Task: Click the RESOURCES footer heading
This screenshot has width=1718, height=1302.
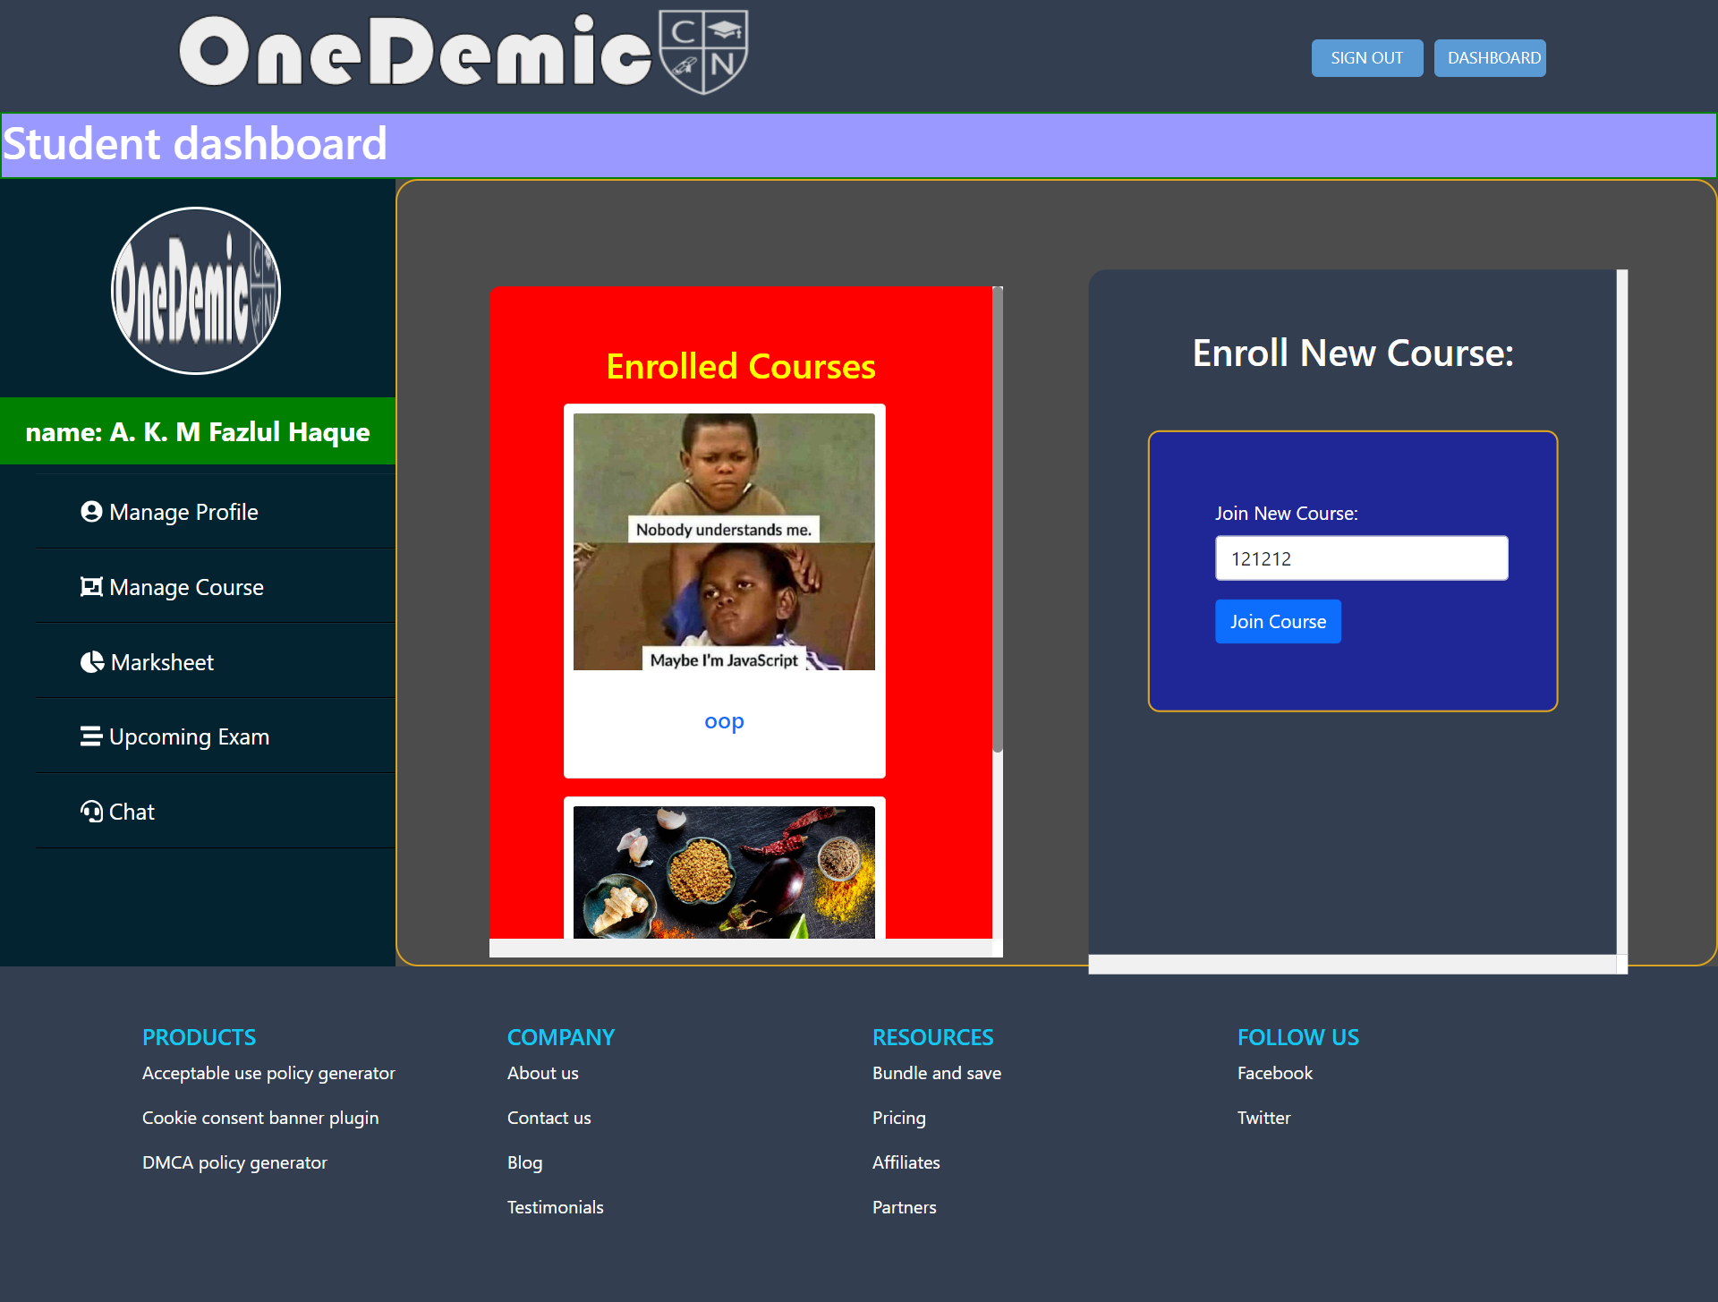Action: point(933,1037)
